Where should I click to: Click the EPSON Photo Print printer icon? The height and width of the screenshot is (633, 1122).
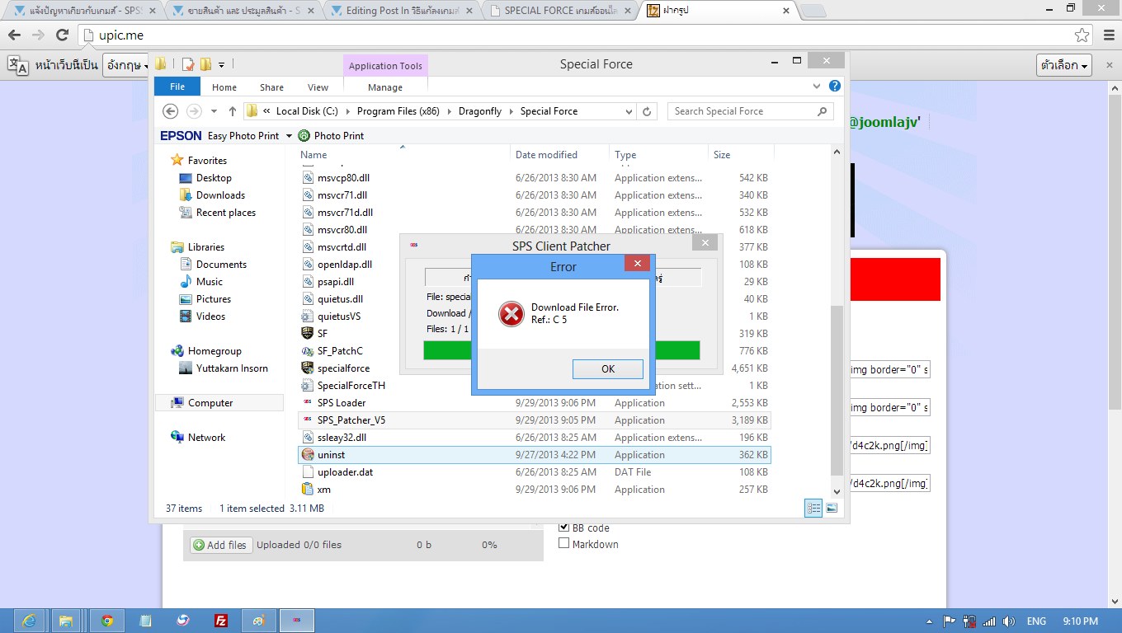pyautogui.click(x=304, y=136)
